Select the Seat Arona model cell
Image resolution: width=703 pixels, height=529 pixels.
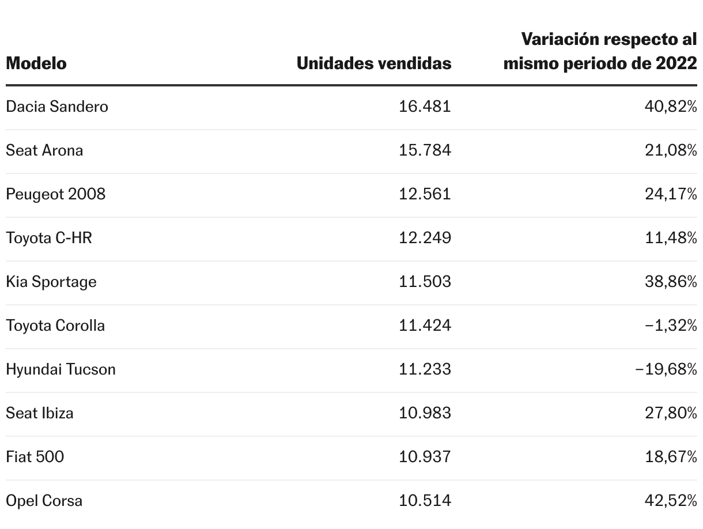tap(44, 150)
